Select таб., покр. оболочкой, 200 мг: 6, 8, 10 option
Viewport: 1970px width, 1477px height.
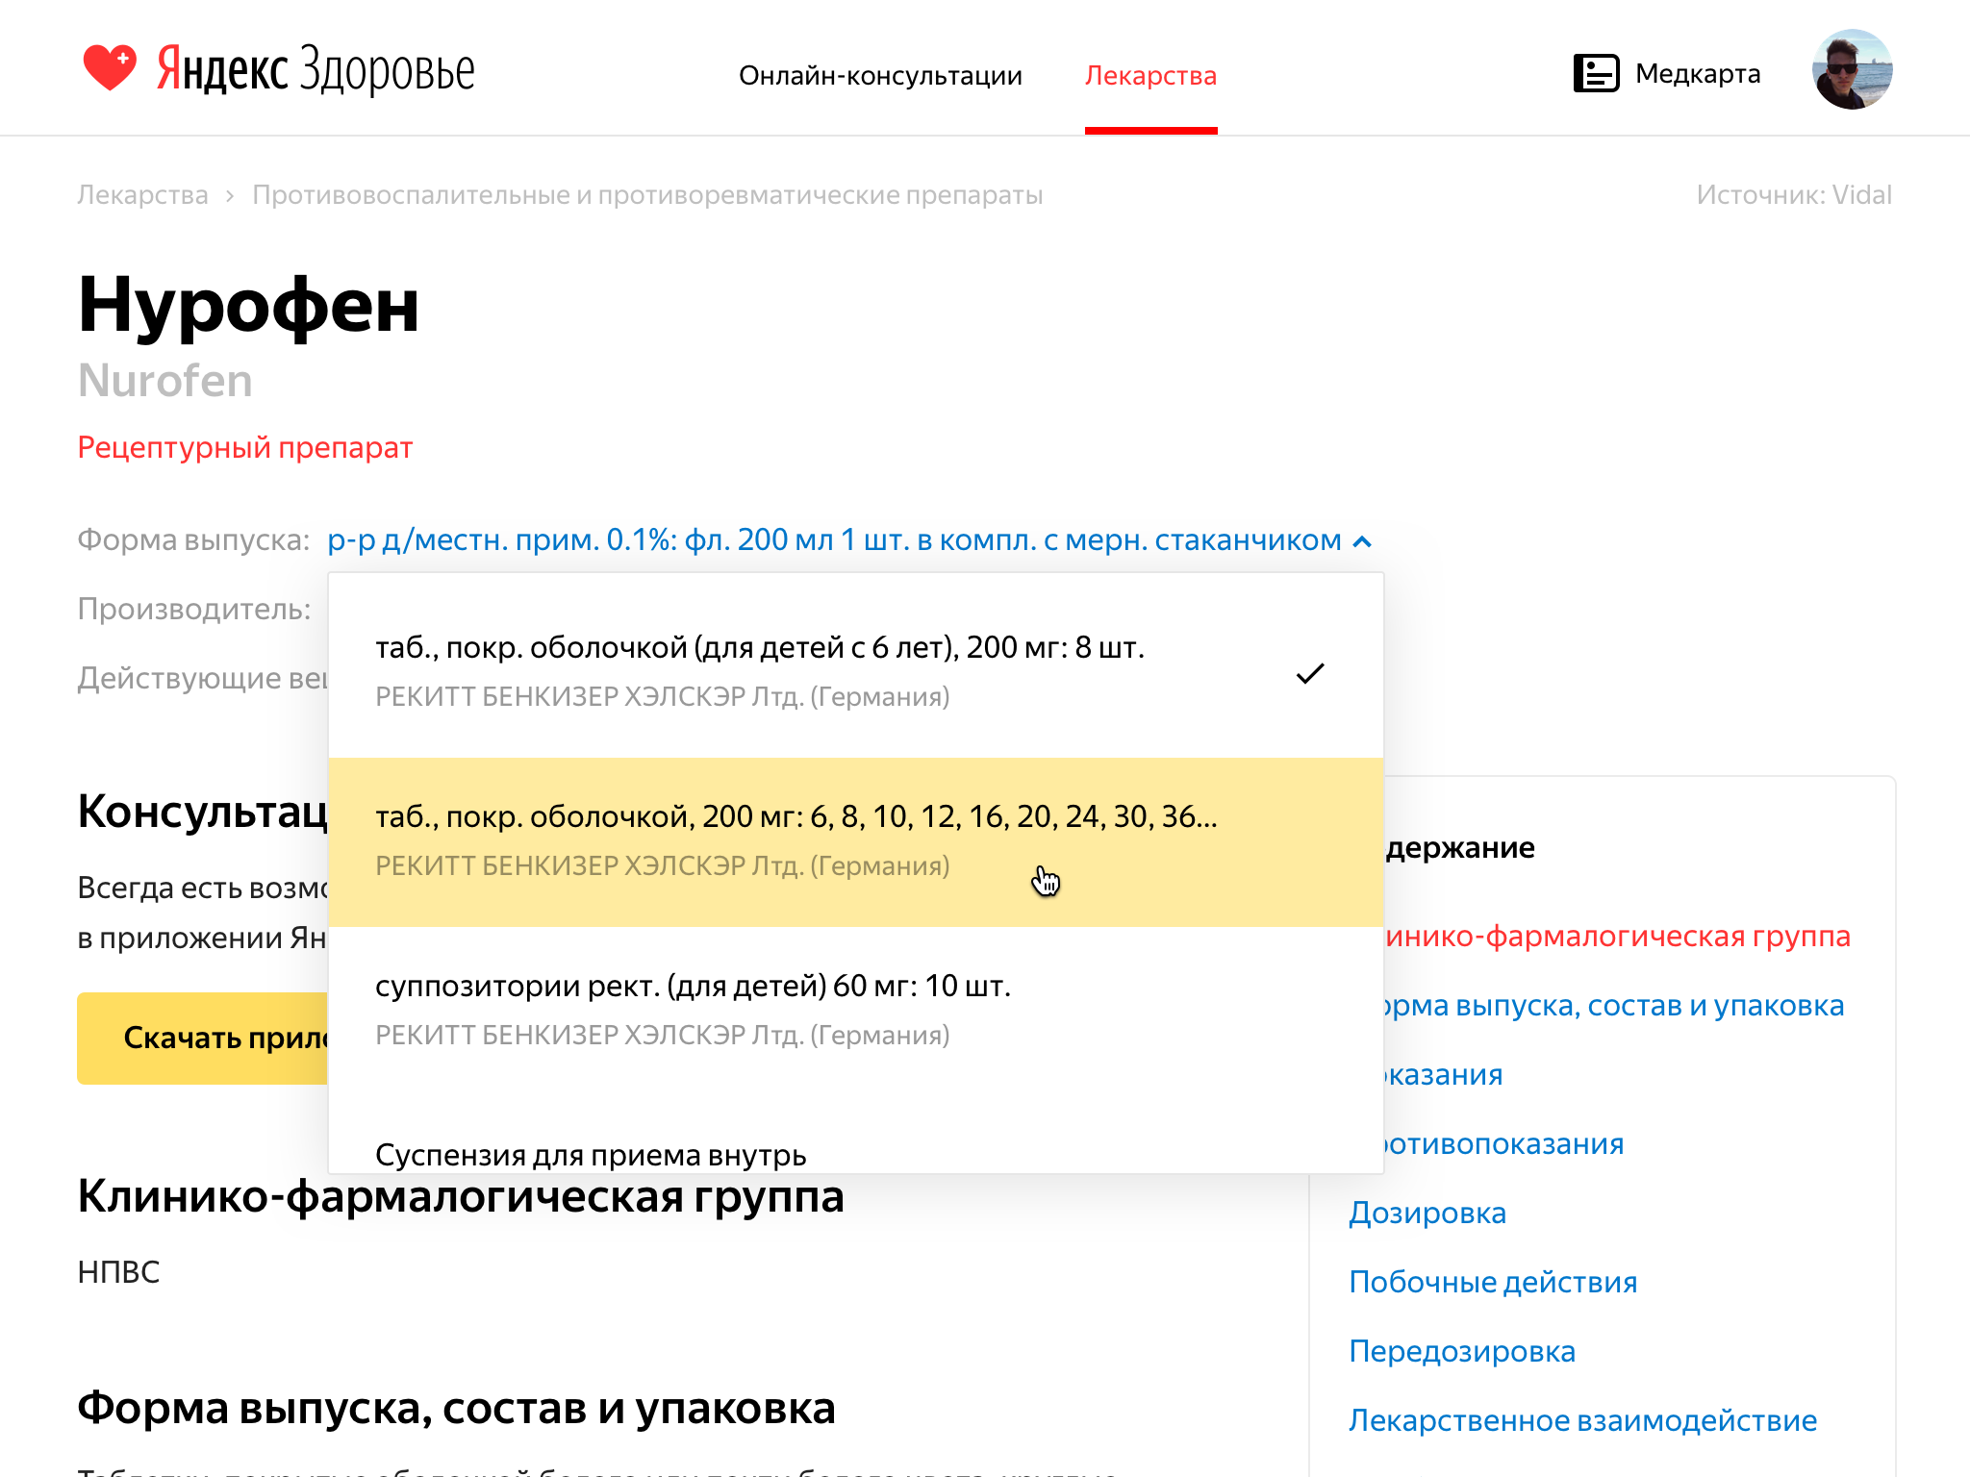click(856, 841)
